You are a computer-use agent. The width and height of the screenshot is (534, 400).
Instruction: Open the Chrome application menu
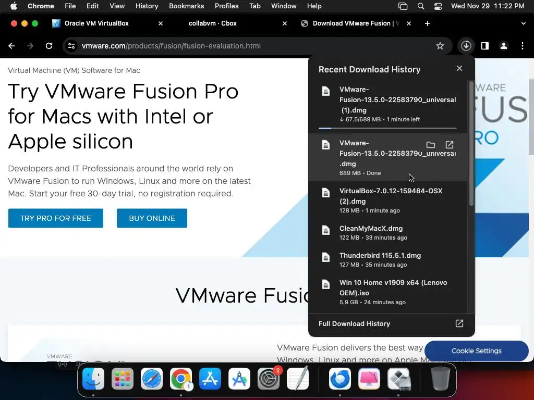click(x=41, y=6)
